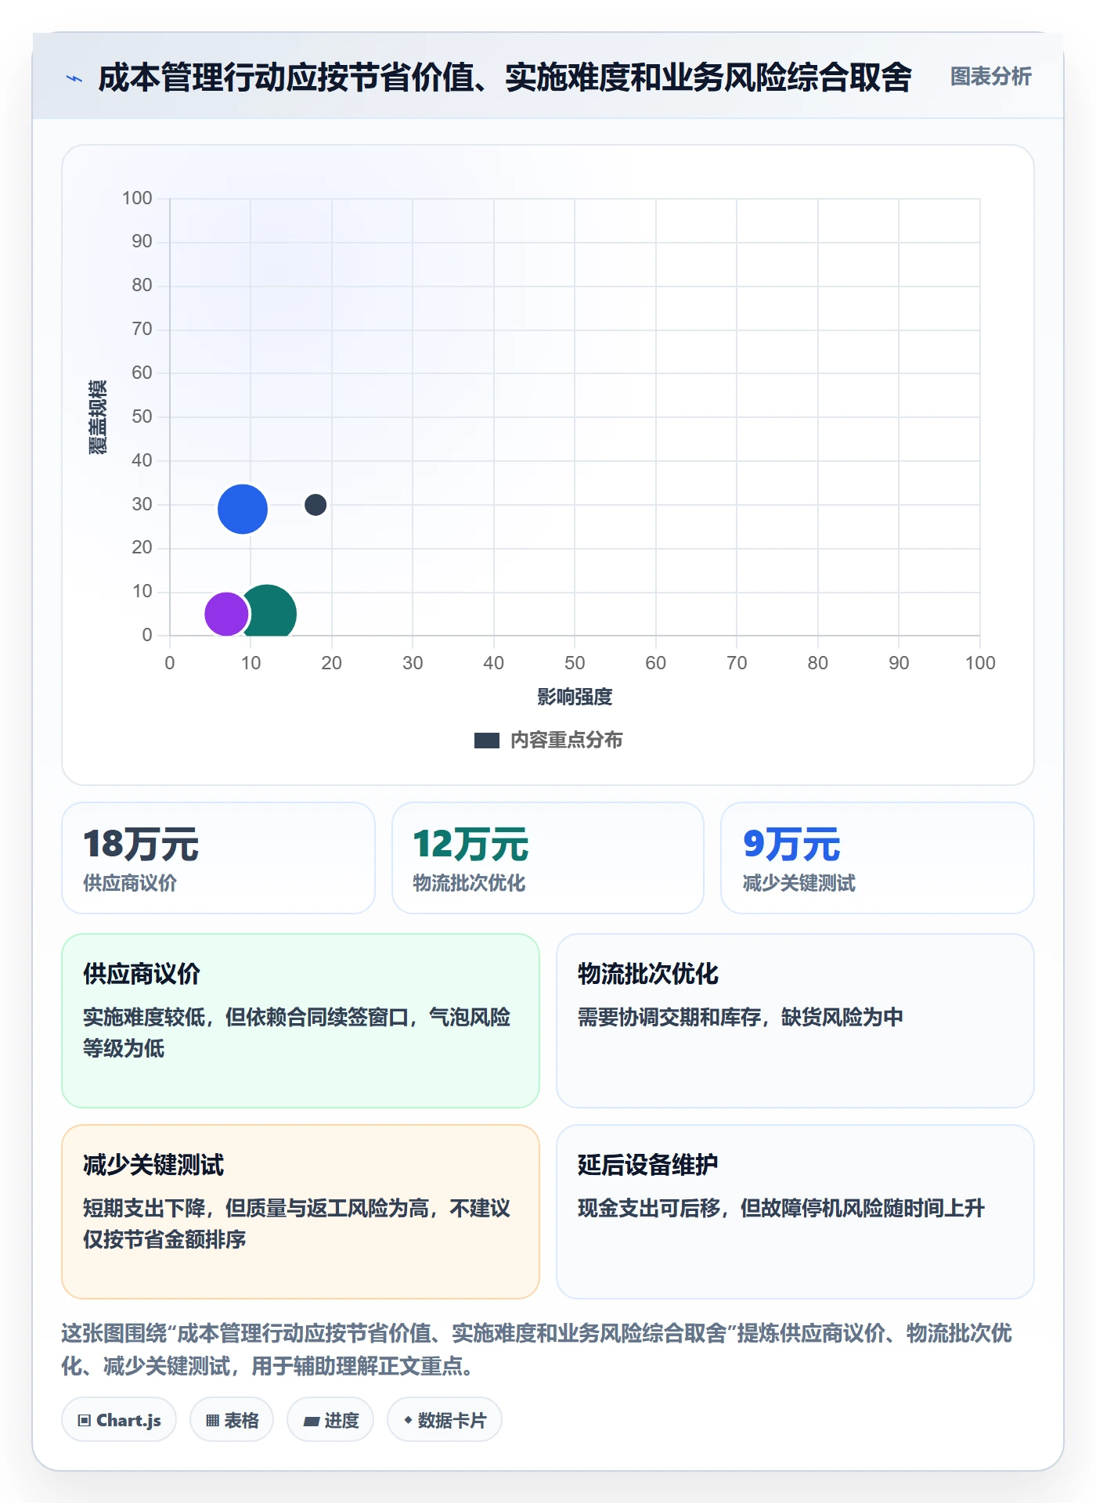Click the purple bubble on the chart
Image resolution: width=1096 pixels, height=1503 pixels.
click(226, 614)
